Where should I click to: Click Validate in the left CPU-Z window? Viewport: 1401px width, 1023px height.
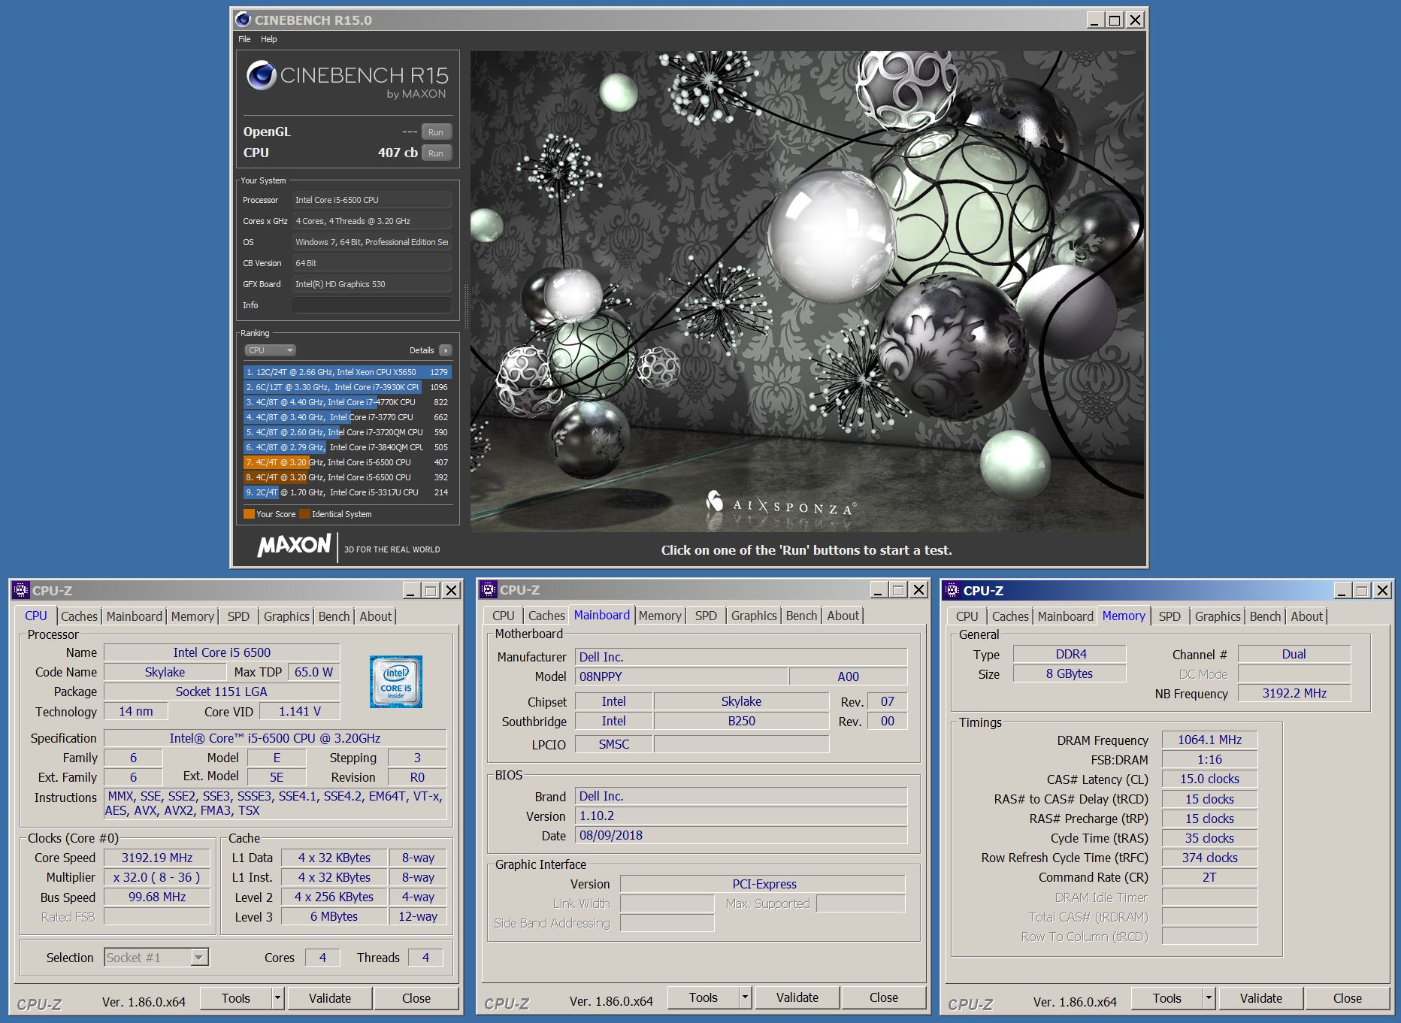[329, 998]
